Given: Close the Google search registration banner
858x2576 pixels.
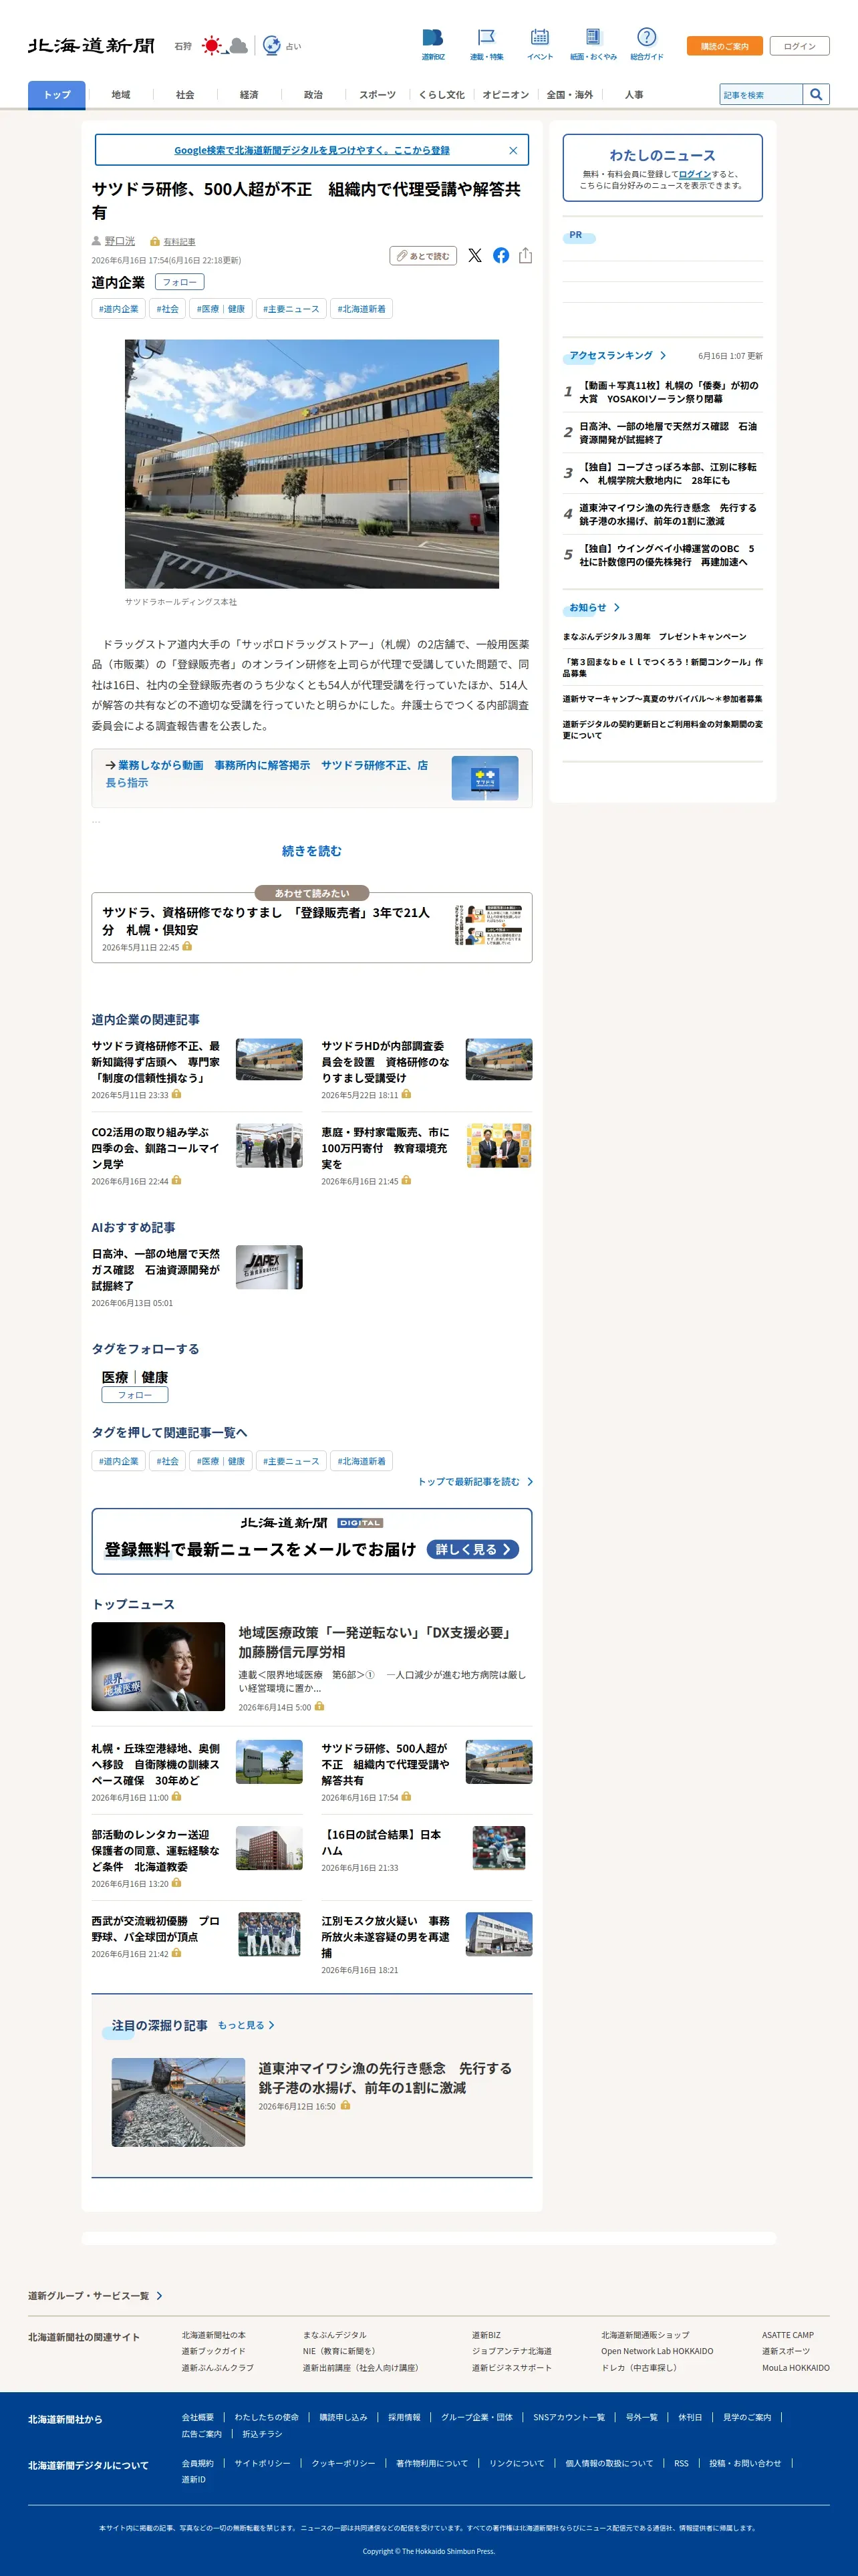Looking at the screenshot, I should coord(513,150).
